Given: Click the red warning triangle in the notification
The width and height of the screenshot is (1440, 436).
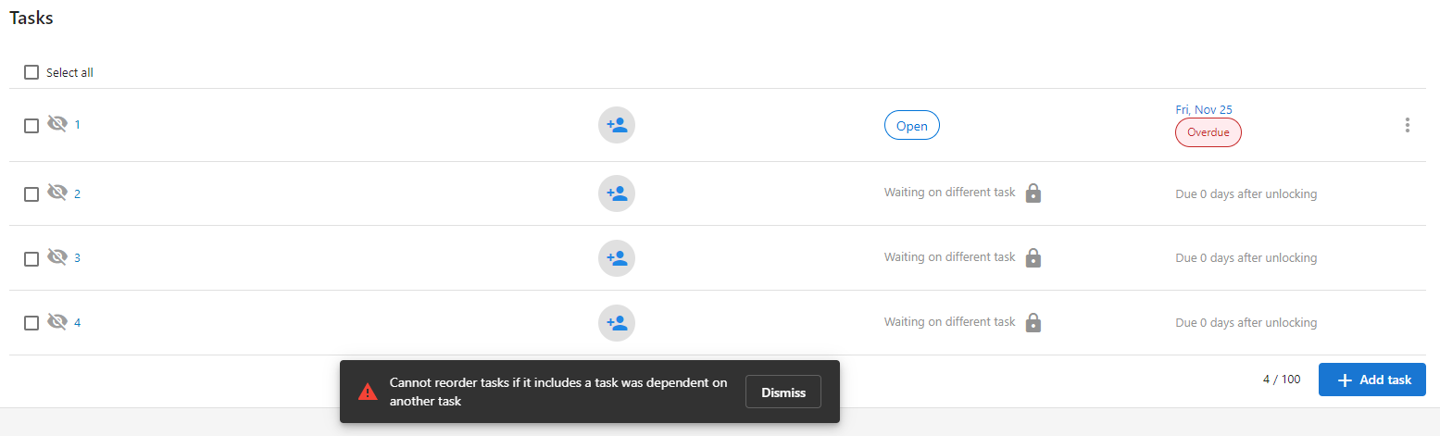Looking at the screenshot, I should pos(368,392).
